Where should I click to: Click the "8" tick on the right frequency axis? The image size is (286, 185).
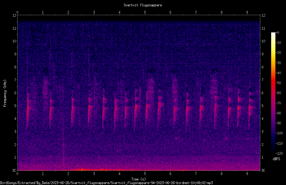[263, 67]
